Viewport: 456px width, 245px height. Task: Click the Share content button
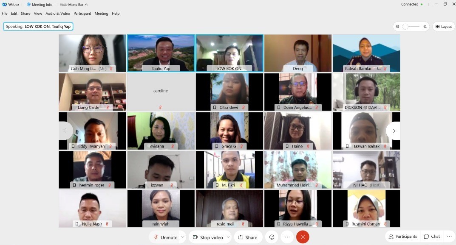(x=248, y=237)
